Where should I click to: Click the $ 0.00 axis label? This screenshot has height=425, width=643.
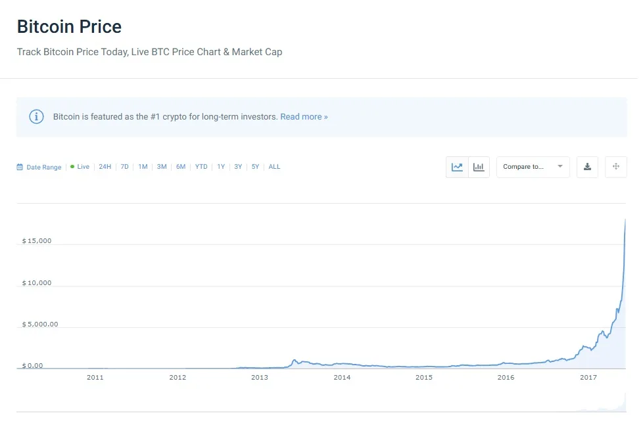pos(32,366)
